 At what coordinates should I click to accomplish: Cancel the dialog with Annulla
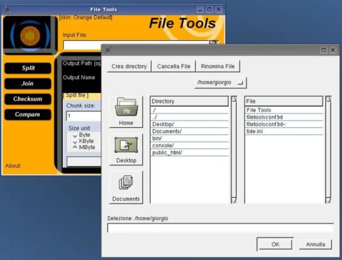(315, 244)
